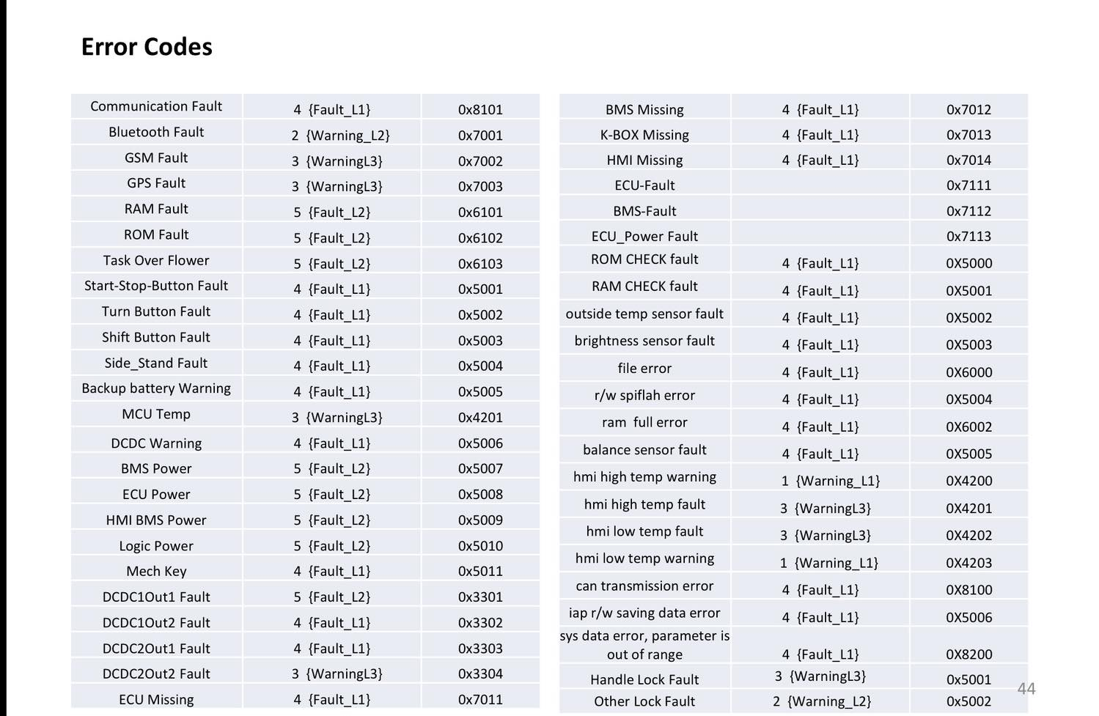Select the MCU Temp row label
1099x716 pixels.
click(x=156, y=414)
